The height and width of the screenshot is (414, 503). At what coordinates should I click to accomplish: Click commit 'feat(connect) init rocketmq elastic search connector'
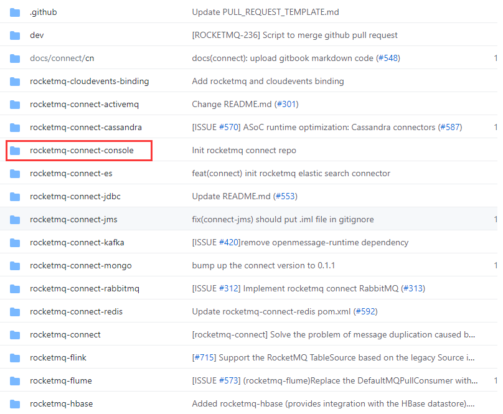[x=291, y=173]
